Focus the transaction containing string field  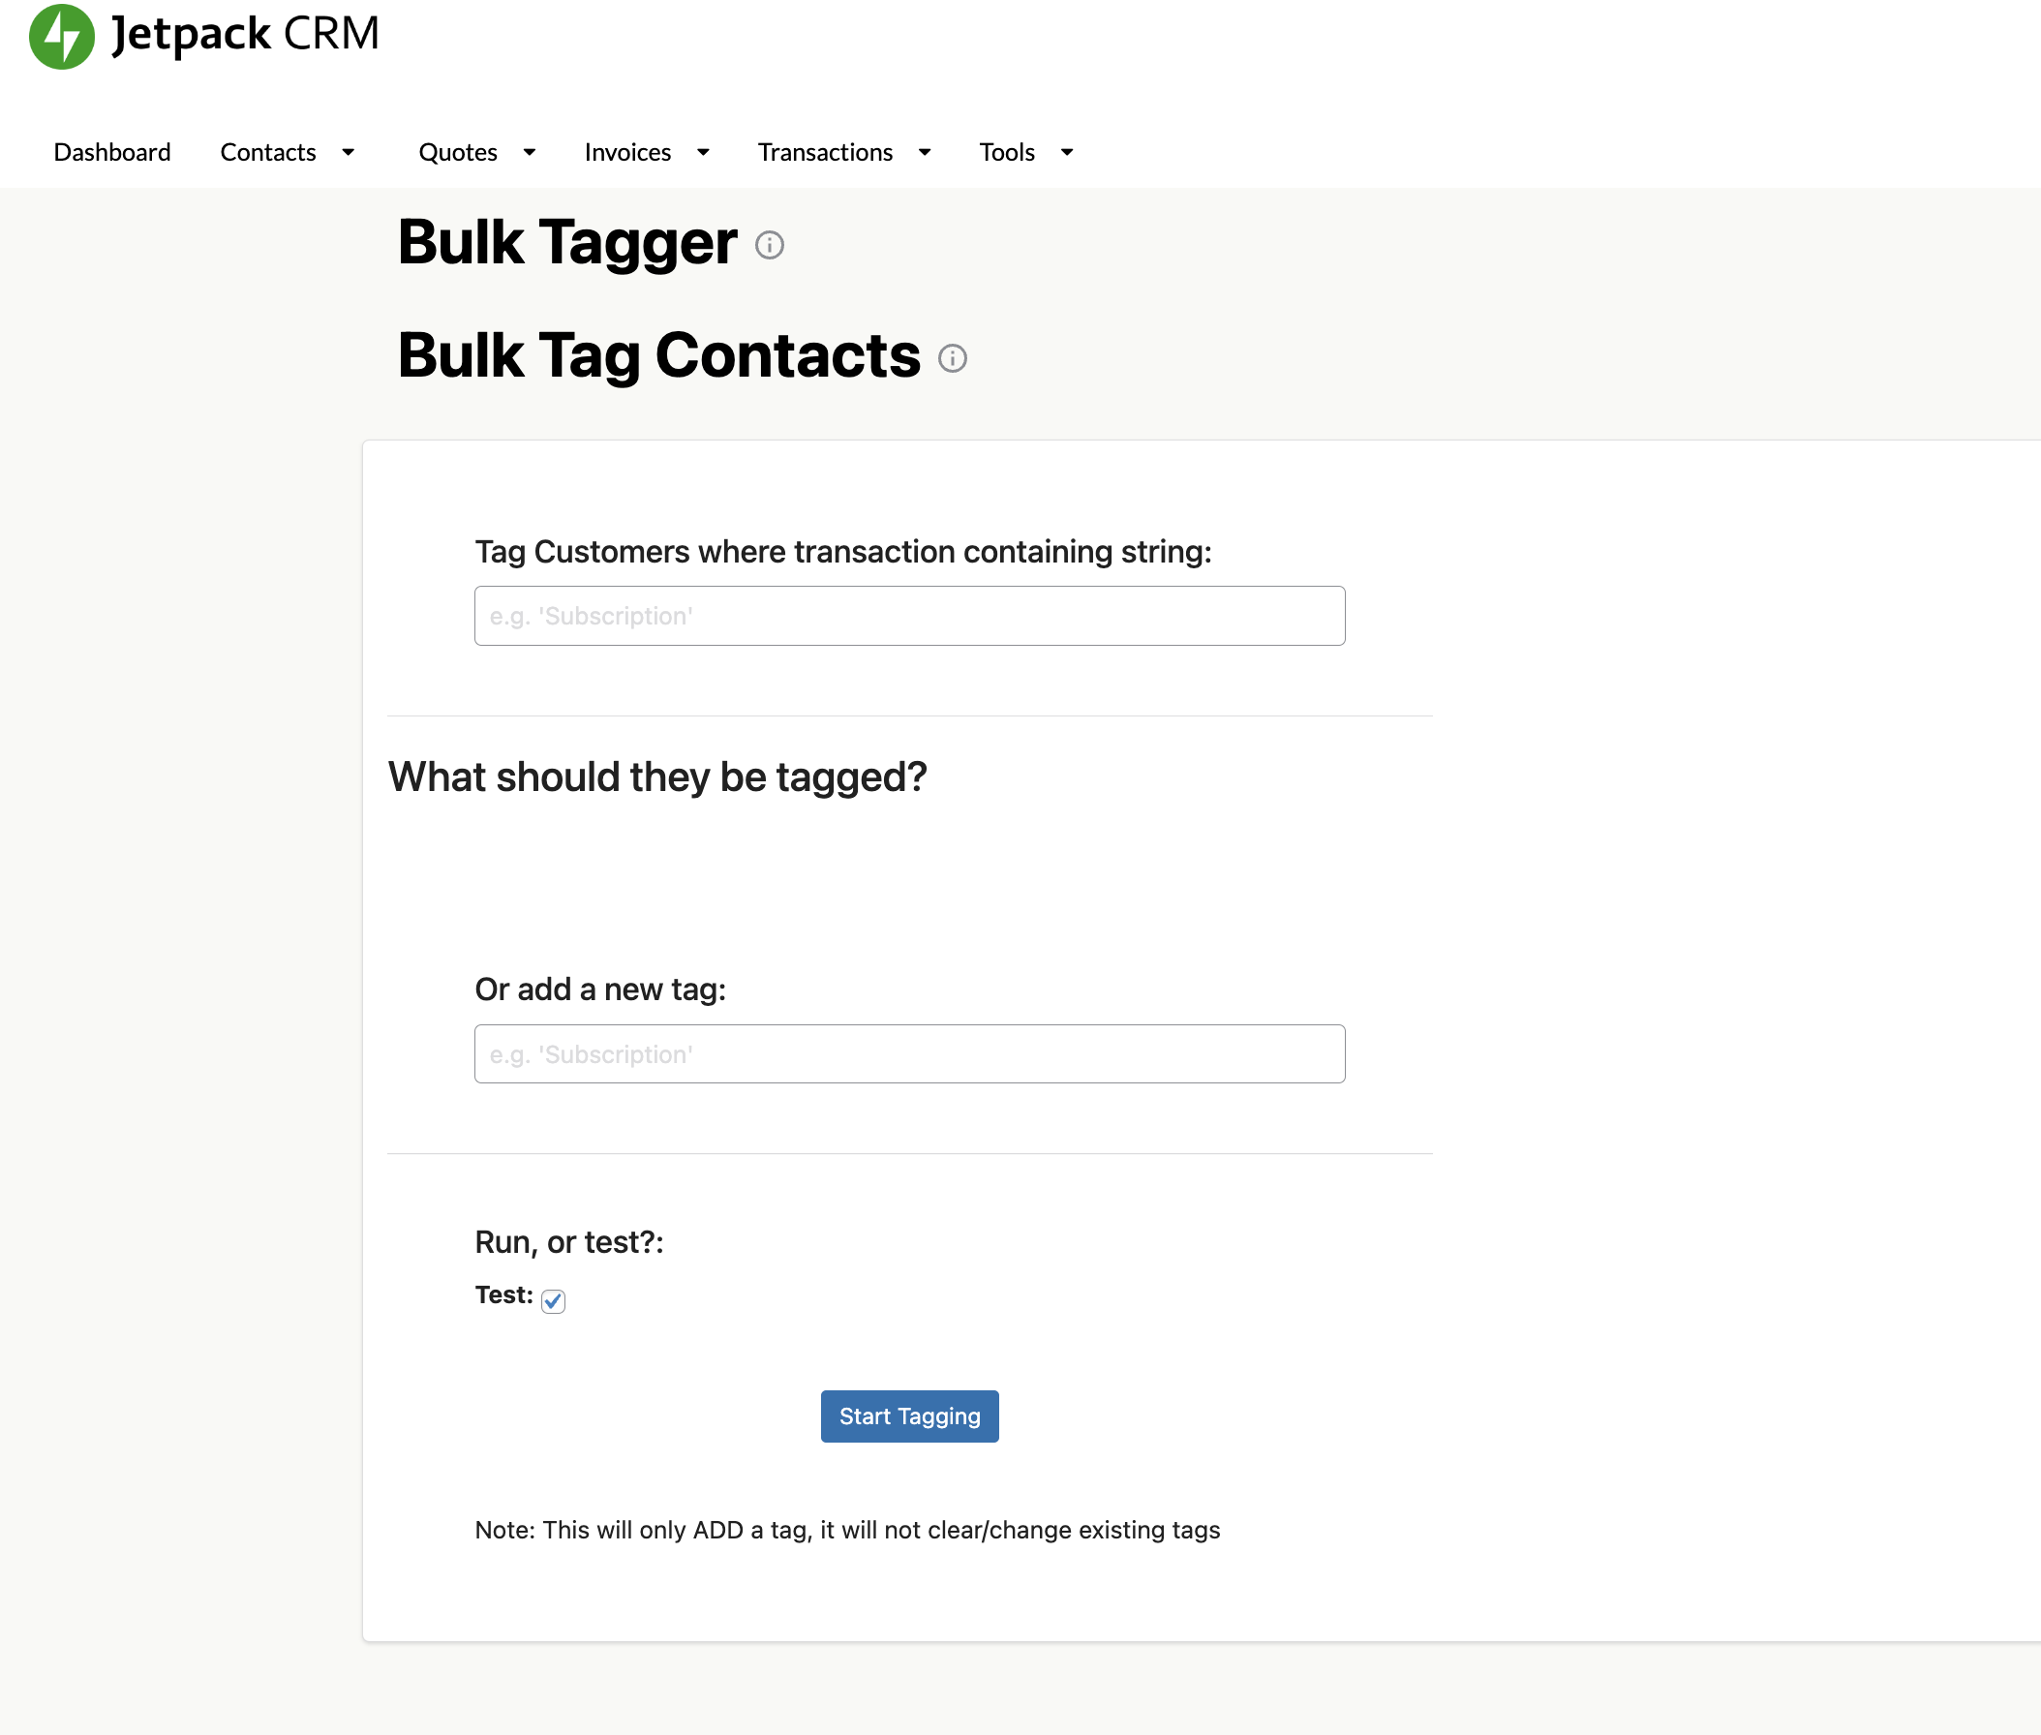[x=909, y=616]
